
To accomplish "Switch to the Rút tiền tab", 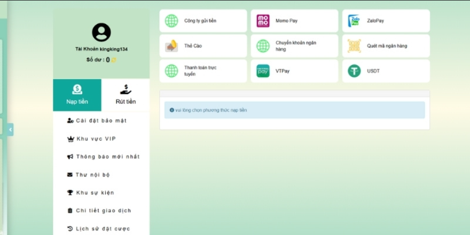I will (126, 95).
